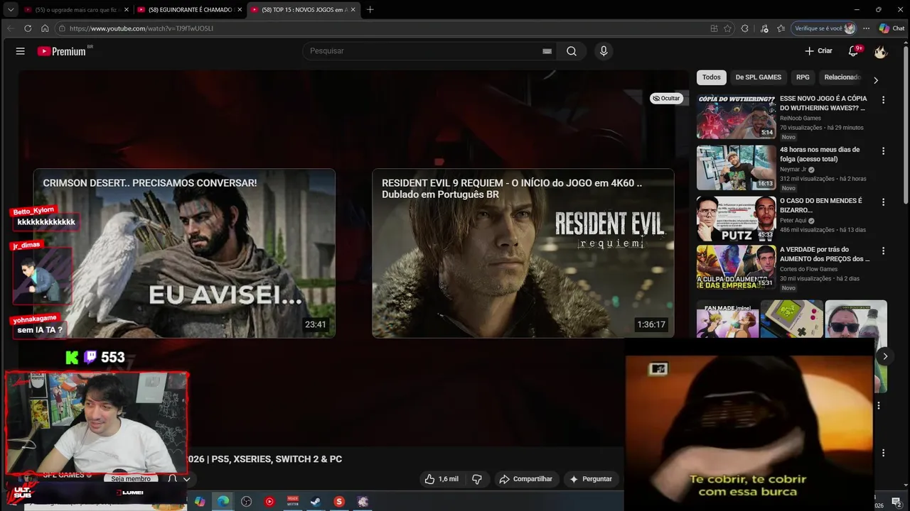The height and width of the screenshot is (511, 910).
Task: Select the 'TOP 15 : NOVOS JOGOS' tab
Action: (x=304, y=10)
